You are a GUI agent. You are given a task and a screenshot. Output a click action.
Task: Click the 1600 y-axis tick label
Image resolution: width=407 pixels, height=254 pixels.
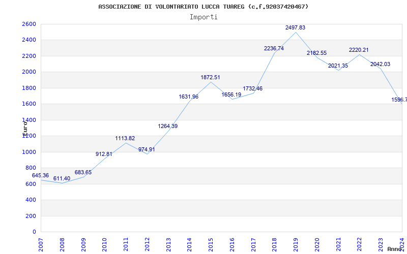tap(29, 104)
